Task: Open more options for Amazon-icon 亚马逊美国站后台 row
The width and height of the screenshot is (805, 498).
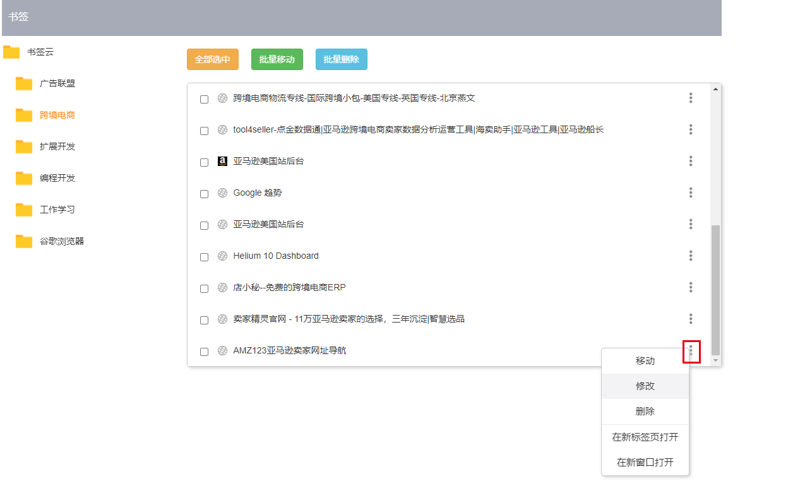Action: pyautogui.click(x=691, y=161)
